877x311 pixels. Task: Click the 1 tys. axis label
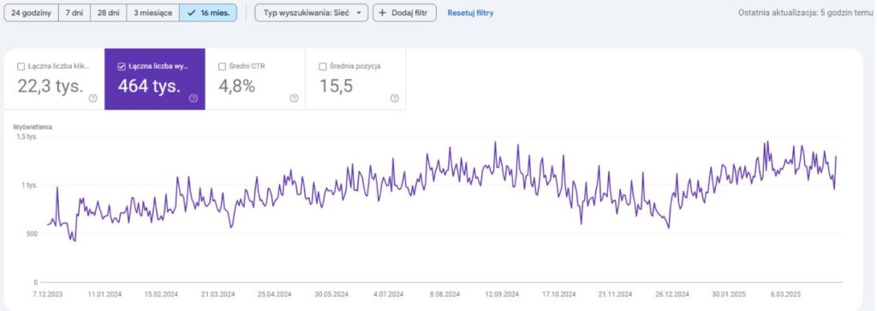pyautogui.click(x=30, y=185)
